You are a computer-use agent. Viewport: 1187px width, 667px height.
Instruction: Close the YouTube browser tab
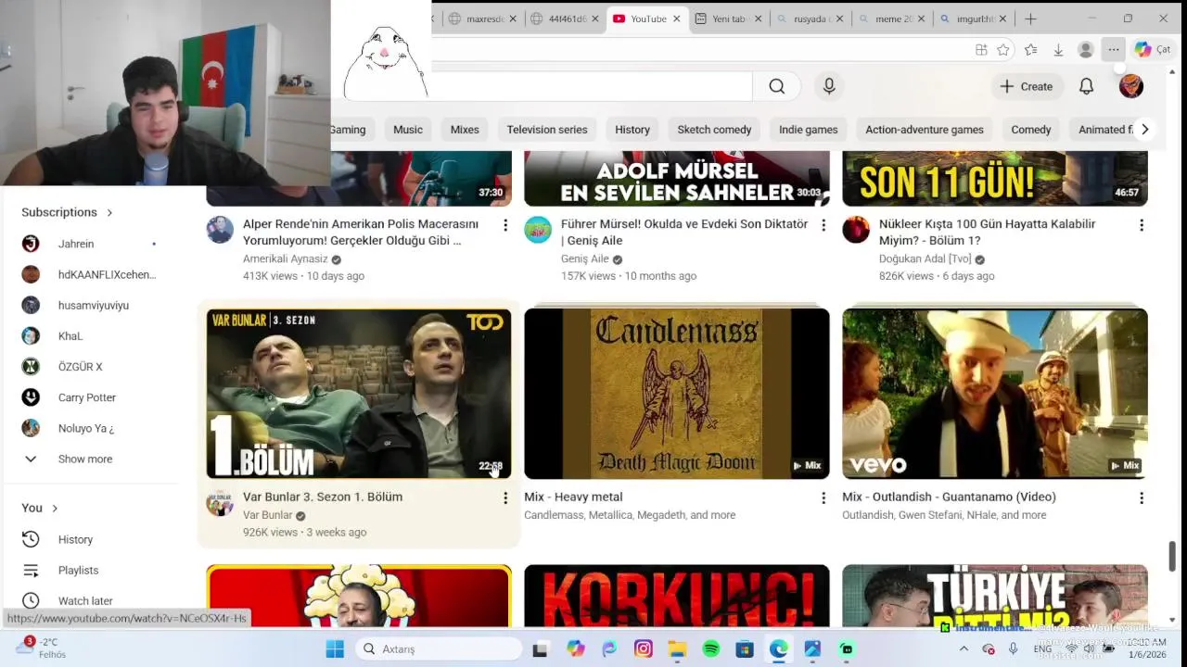coord(677,19)
